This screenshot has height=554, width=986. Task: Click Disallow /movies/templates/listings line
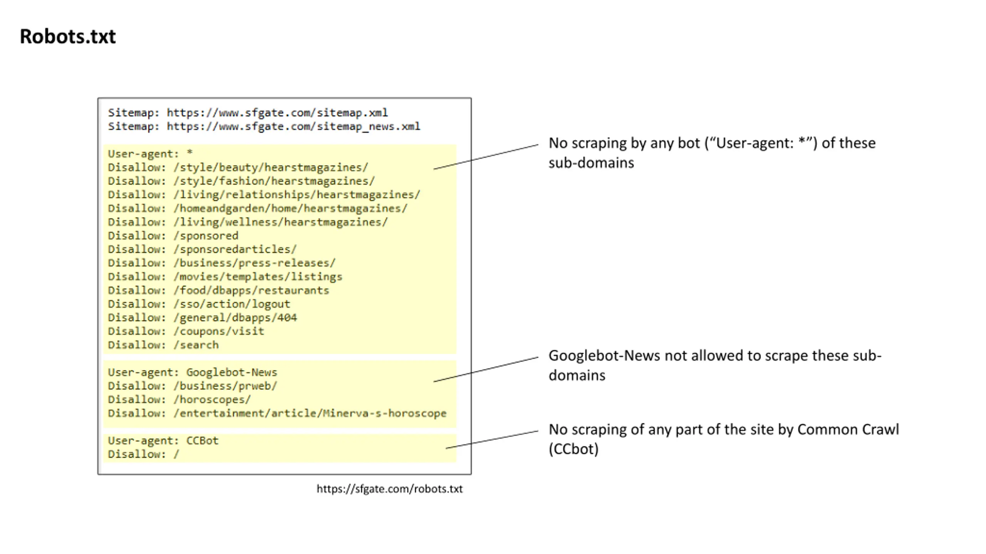click(x=225, y=277)
